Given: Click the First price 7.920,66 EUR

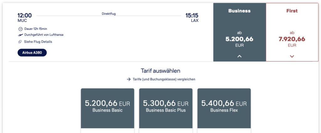Looking at the screenshot, I should tap(292, 39).
